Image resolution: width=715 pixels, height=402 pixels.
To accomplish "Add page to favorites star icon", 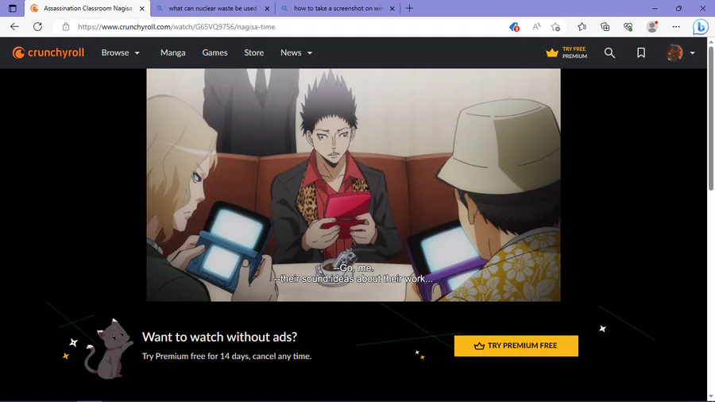I will click(555, 27).
